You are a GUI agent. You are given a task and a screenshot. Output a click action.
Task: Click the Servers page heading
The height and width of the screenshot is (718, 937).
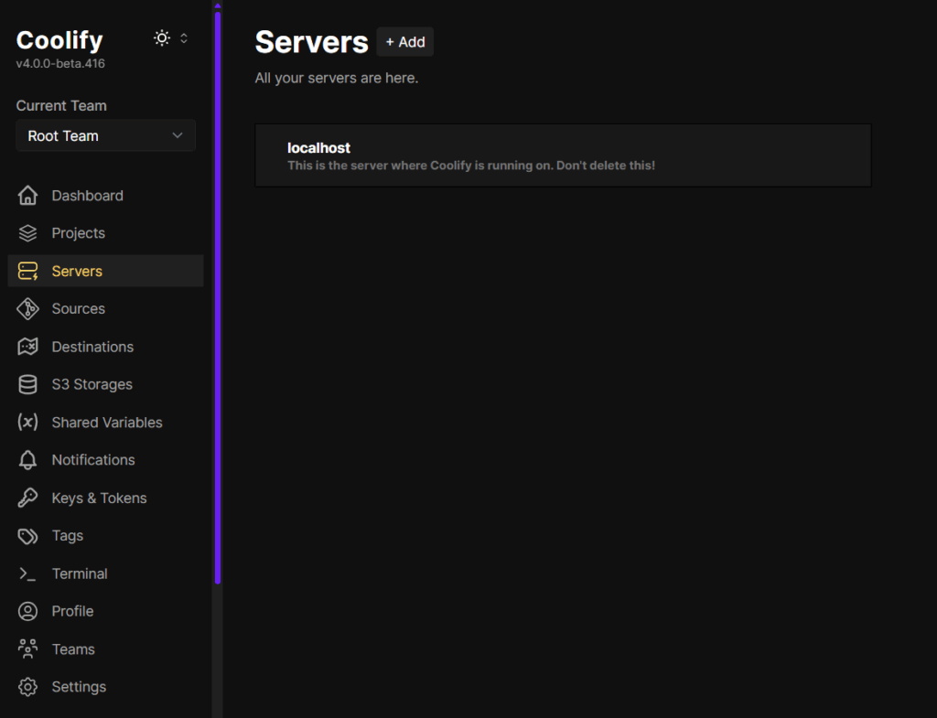(x=312, y=42)
